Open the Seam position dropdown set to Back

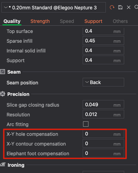(x=103, y=82)
